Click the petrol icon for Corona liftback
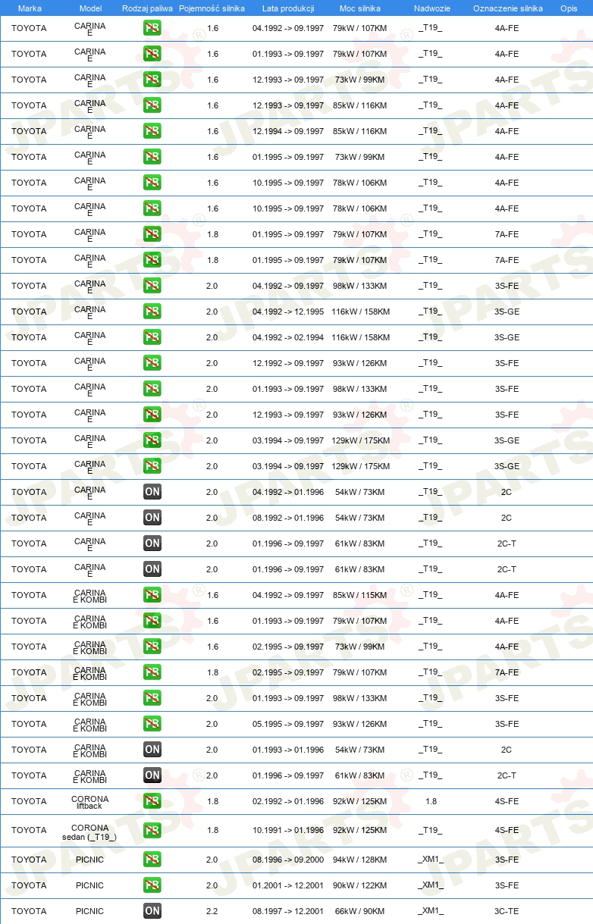 point(152,801)
